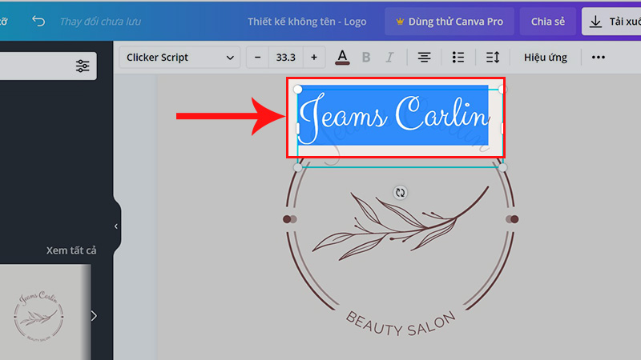The height and width of the screenshot is (360, 641).
Task: Click the Chia sẻ share button
Action: (x=548, y=22)
